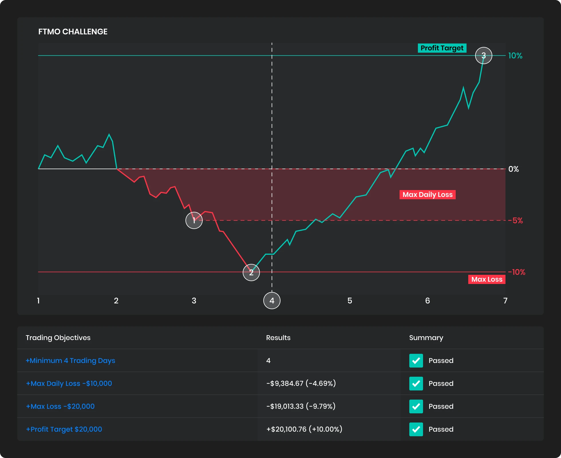
Task: Click day 5 on the x-axis
Action: 350,301
